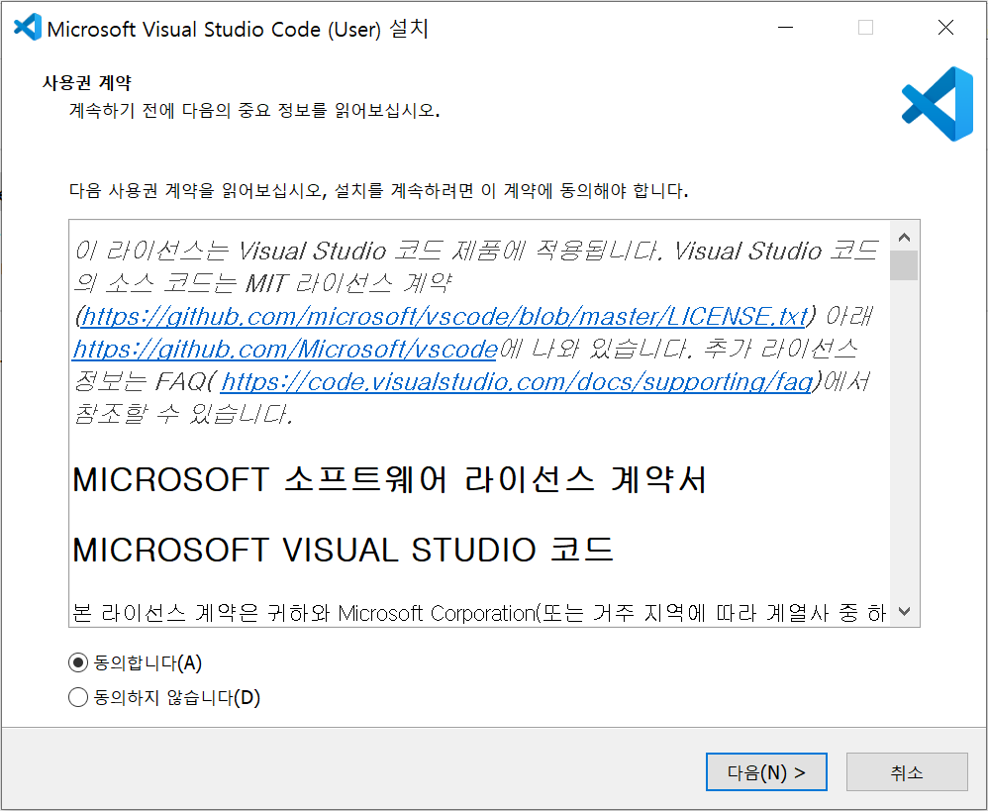
Task: Click the license text scrollbar thumb
Action: [904, 265]
